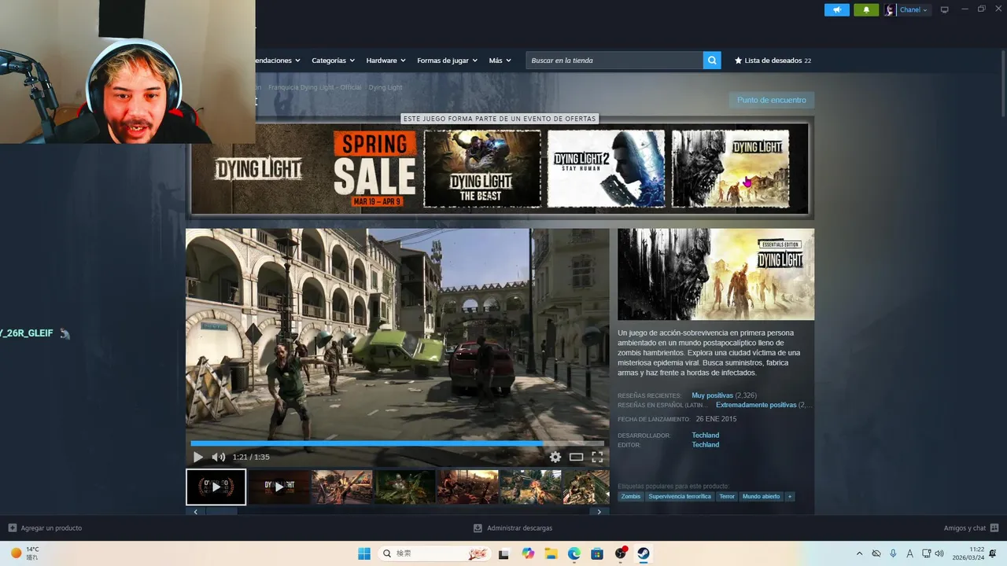Select the Terror tag
The image size is (1007, 566).
[x=727, y=497]
